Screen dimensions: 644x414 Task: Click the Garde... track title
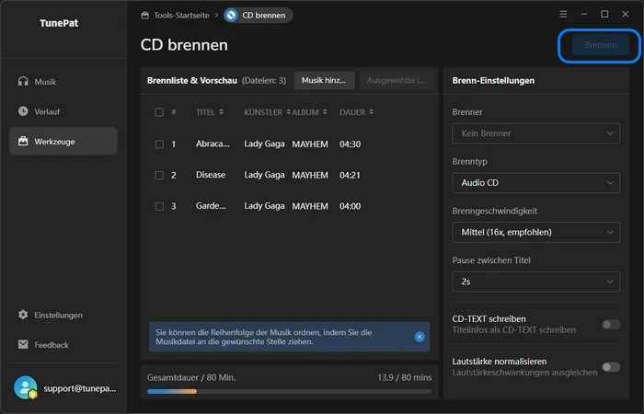pos(211,206)
